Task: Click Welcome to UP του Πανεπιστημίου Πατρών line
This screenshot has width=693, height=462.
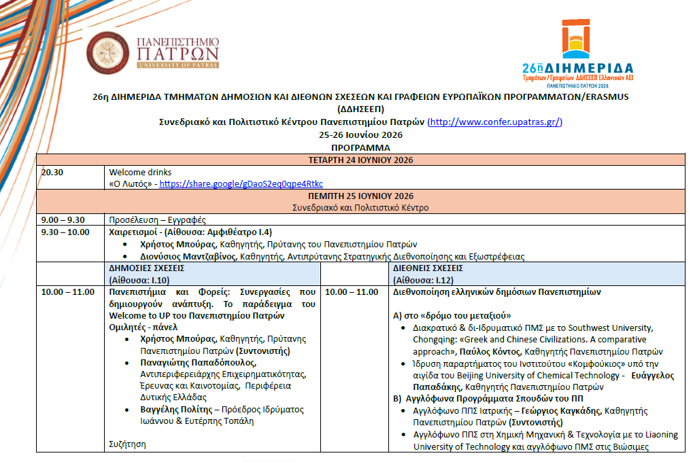Action: [x=197, y=316]
